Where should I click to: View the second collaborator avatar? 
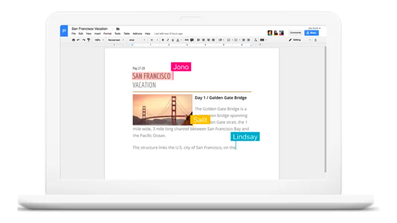(276, 33)
